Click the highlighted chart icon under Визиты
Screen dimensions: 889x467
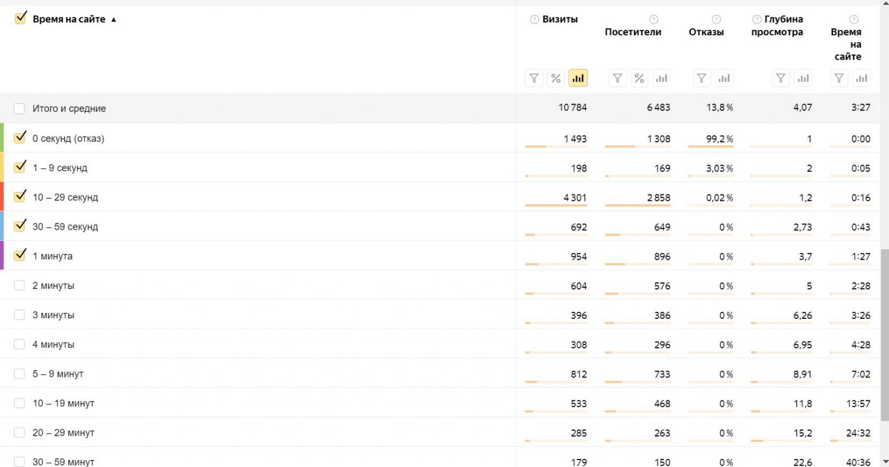pos(578,78)
